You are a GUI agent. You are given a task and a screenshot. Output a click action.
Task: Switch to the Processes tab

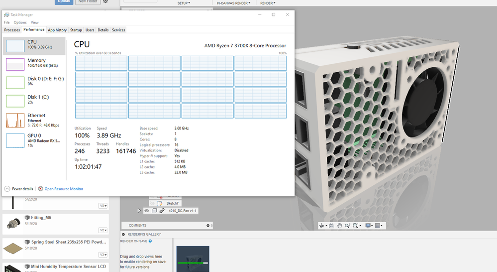[x=12, y=30]
